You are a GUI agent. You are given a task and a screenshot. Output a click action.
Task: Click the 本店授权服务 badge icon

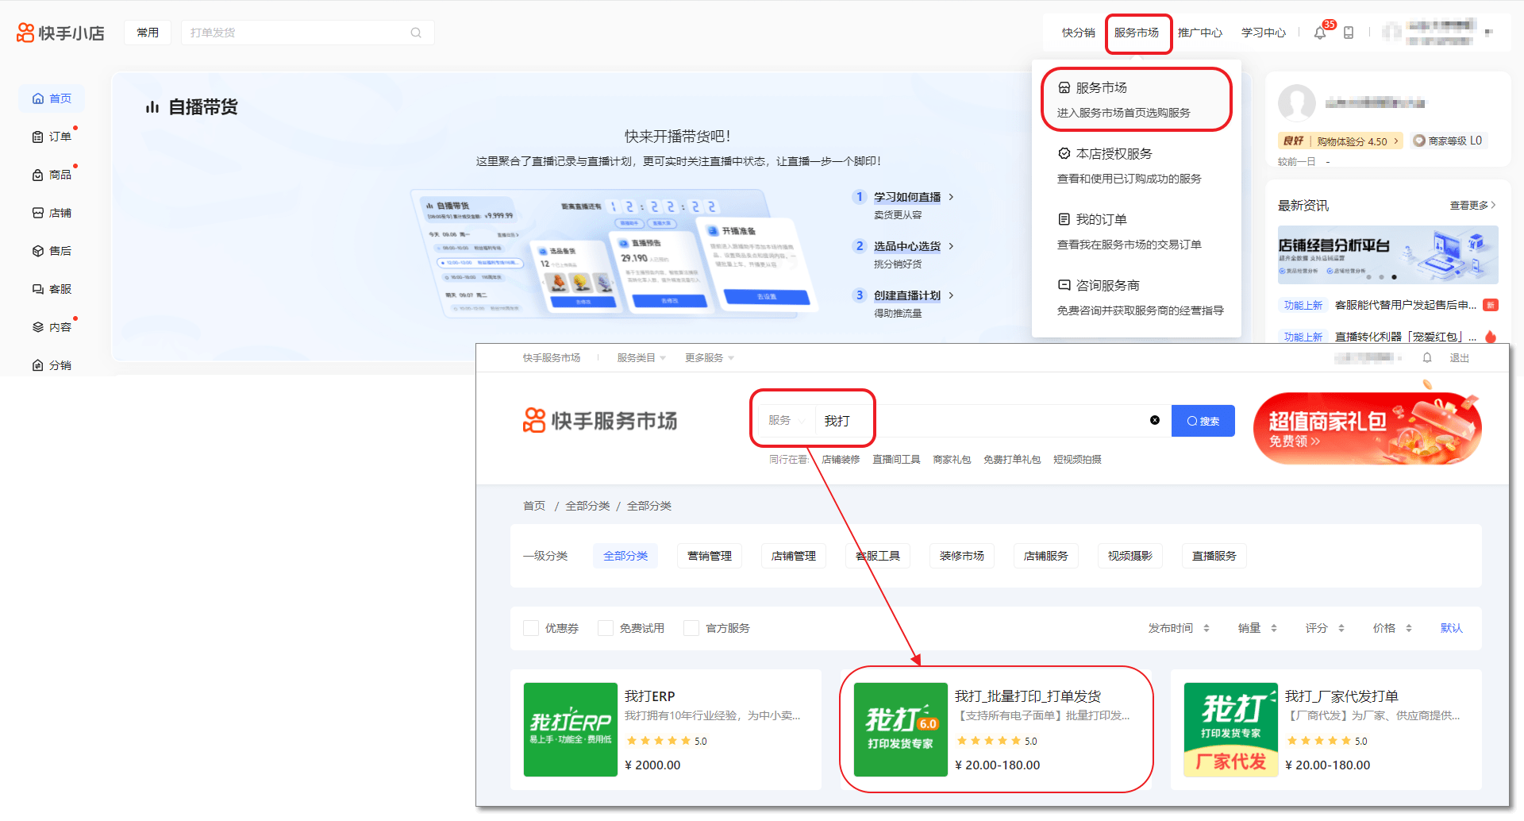pyautogui.click(x=1064, y=153)
